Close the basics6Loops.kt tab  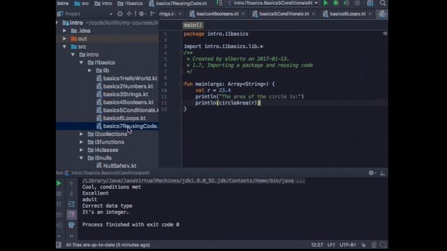click(369, 14)
